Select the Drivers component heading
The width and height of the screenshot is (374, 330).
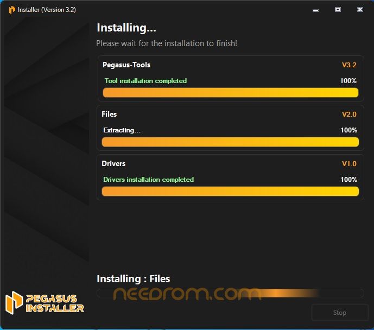113,164
